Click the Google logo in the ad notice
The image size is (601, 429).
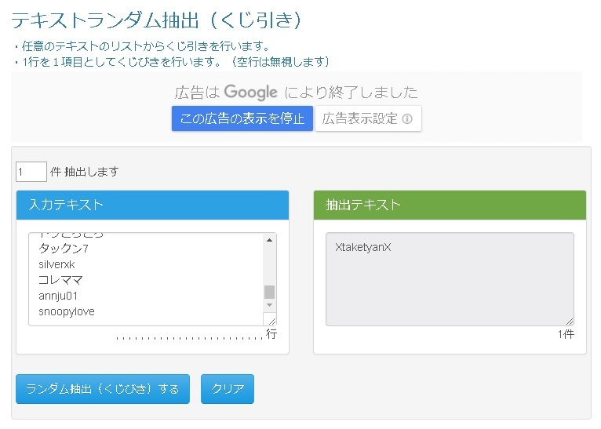pos(251,92)
